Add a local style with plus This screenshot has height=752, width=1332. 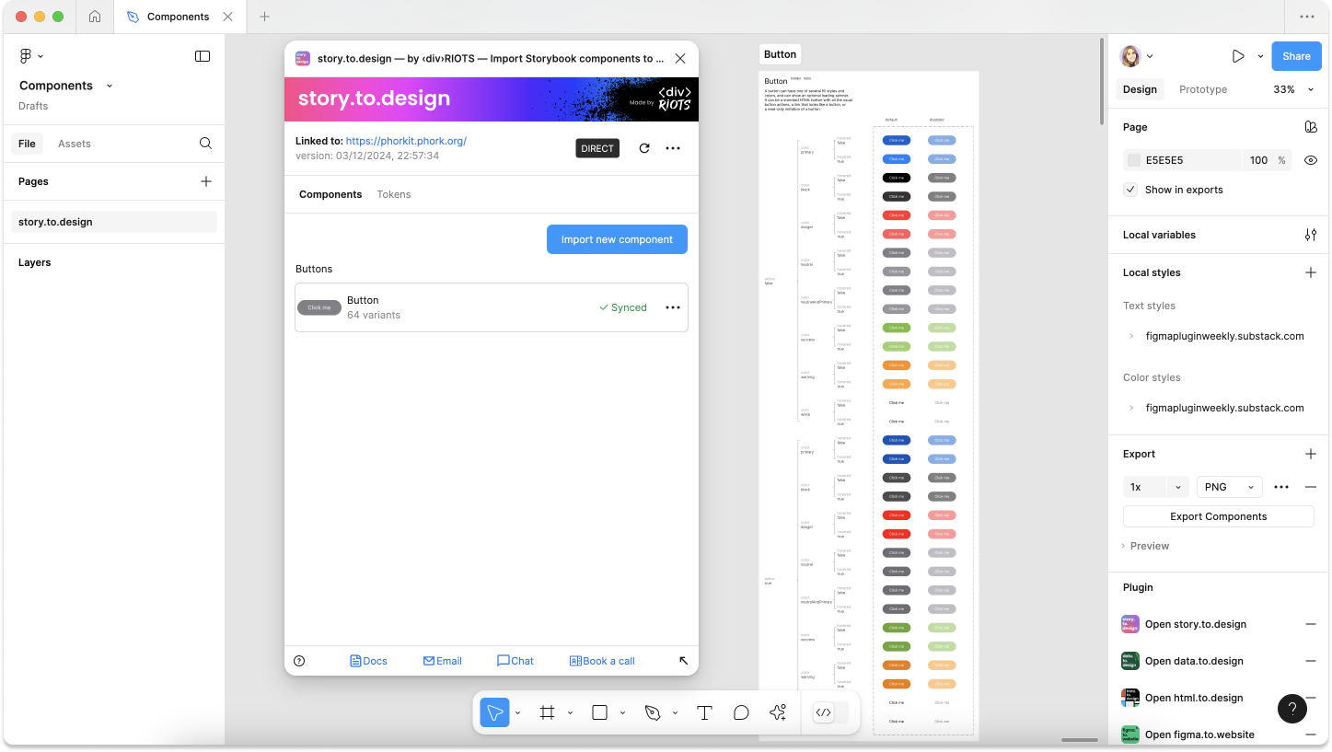point(1311,272)
